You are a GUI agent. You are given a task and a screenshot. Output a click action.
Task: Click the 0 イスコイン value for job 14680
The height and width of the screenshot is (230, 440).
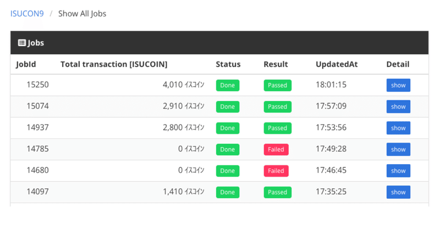(191, 170)
